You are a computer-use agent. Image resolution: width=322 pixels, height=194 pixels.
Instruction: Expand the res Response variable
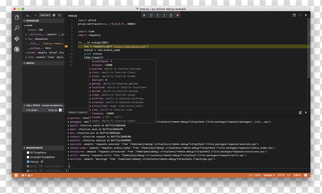pos(26,39)
